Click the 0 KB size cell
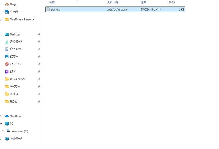The width and height of the screenshot is (219, 149). (x=181, y=10)
